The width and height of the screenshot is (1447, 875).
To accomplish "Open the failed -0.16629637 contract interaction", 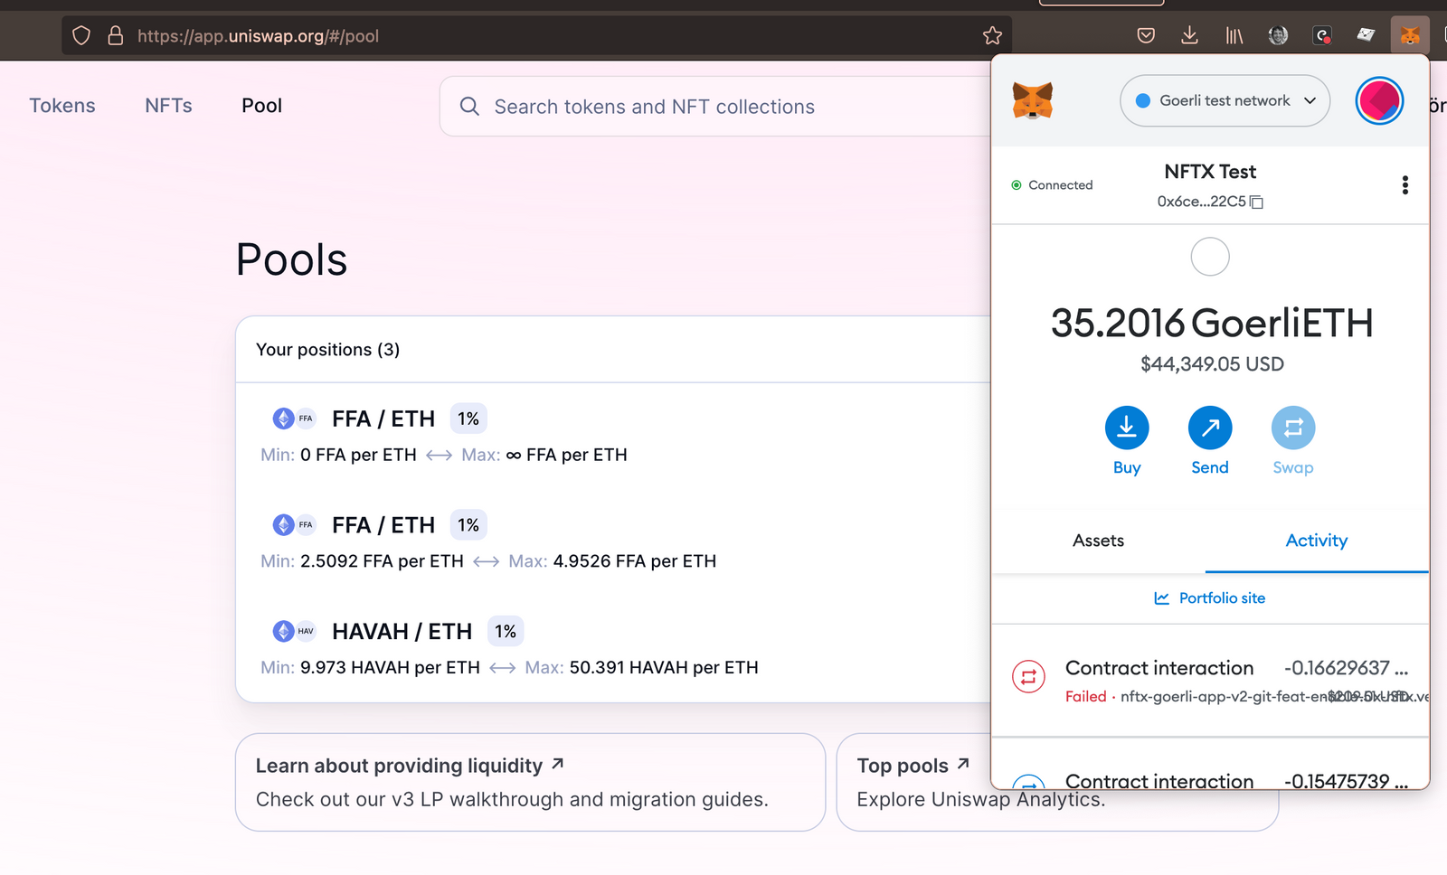I will pos(1210,681).
